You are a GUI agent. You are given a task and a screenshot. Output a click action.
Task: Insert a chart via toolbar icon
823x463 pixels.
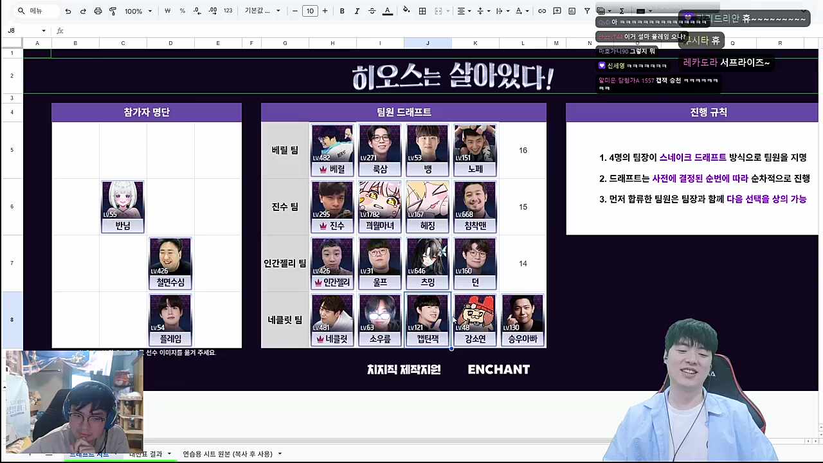(x=572, y=11)
